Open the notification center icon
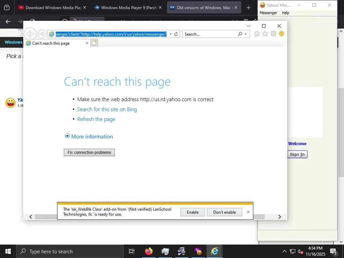Screen dimensions: 344x258 click(x=334, y=252)
